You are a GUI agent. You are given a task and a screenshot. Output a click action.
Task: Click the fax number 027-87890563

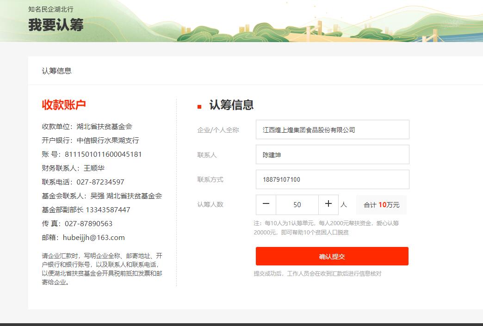88,224
